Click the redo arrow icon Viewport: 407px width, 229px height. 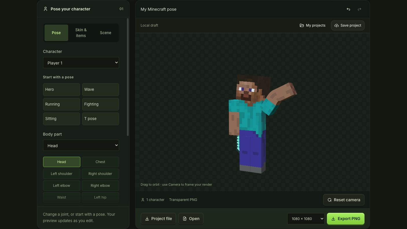360,9
